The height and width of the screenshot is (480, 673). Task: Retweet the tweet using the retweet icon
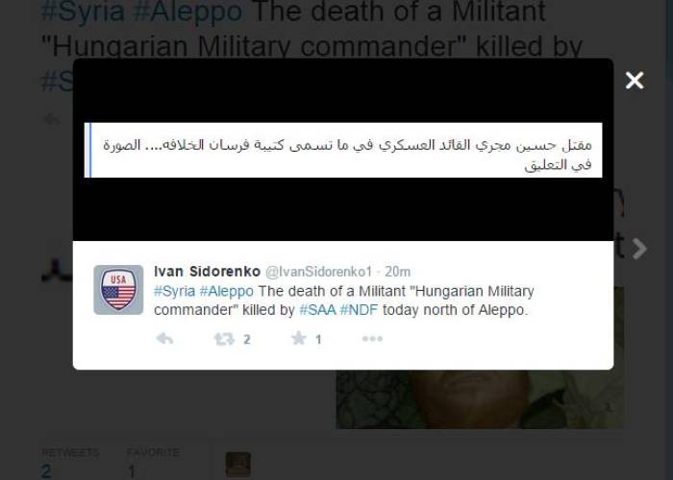tap(224, 339)
